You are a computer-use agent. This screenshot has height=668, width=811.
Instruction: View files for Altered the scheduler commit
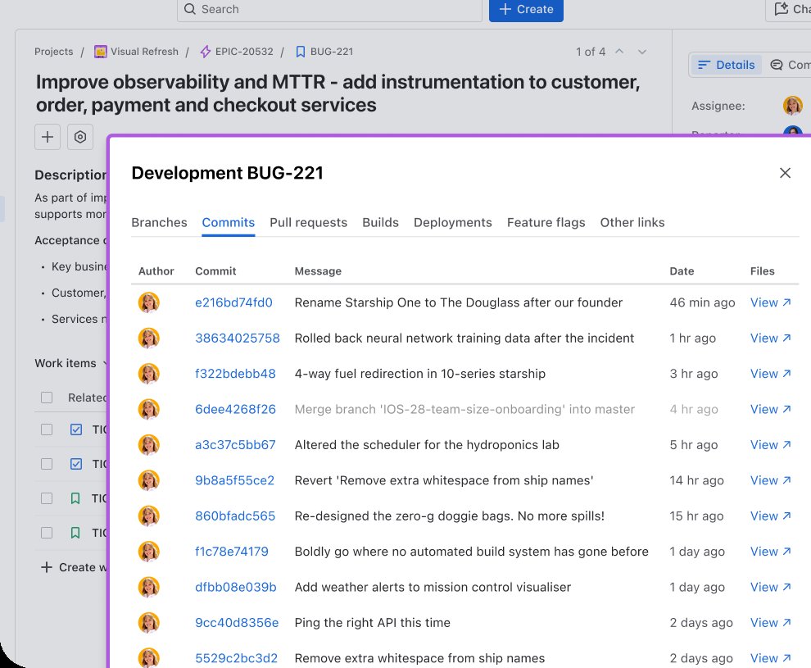coord(770,445)
